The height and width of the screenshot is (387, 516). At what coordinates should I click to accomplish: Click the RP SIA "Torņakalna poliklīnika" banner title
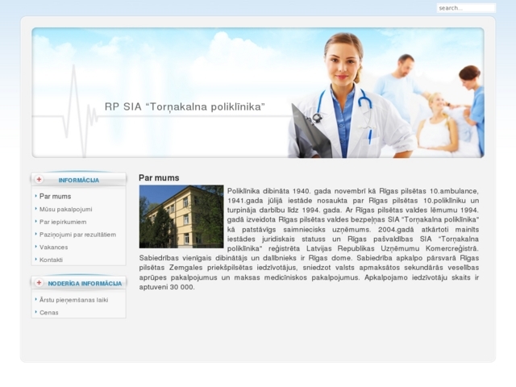[x=185, y=107]
